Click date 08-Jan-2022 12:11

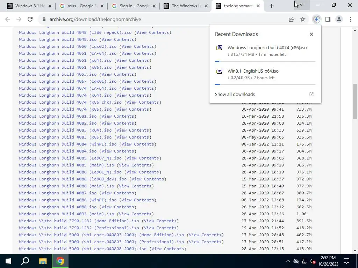click(263, 144)
